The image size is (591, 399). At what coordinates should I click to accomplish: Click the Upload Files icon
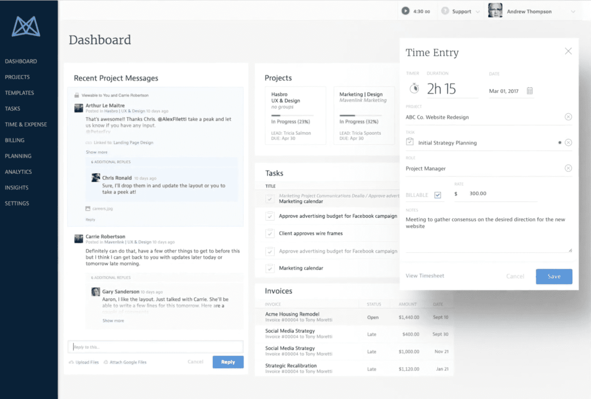click(71, 362)
